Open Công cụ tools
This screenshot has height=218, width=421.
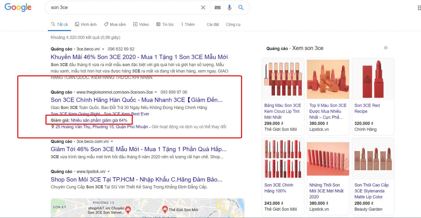pyautogui.click(x=233, y=24)
